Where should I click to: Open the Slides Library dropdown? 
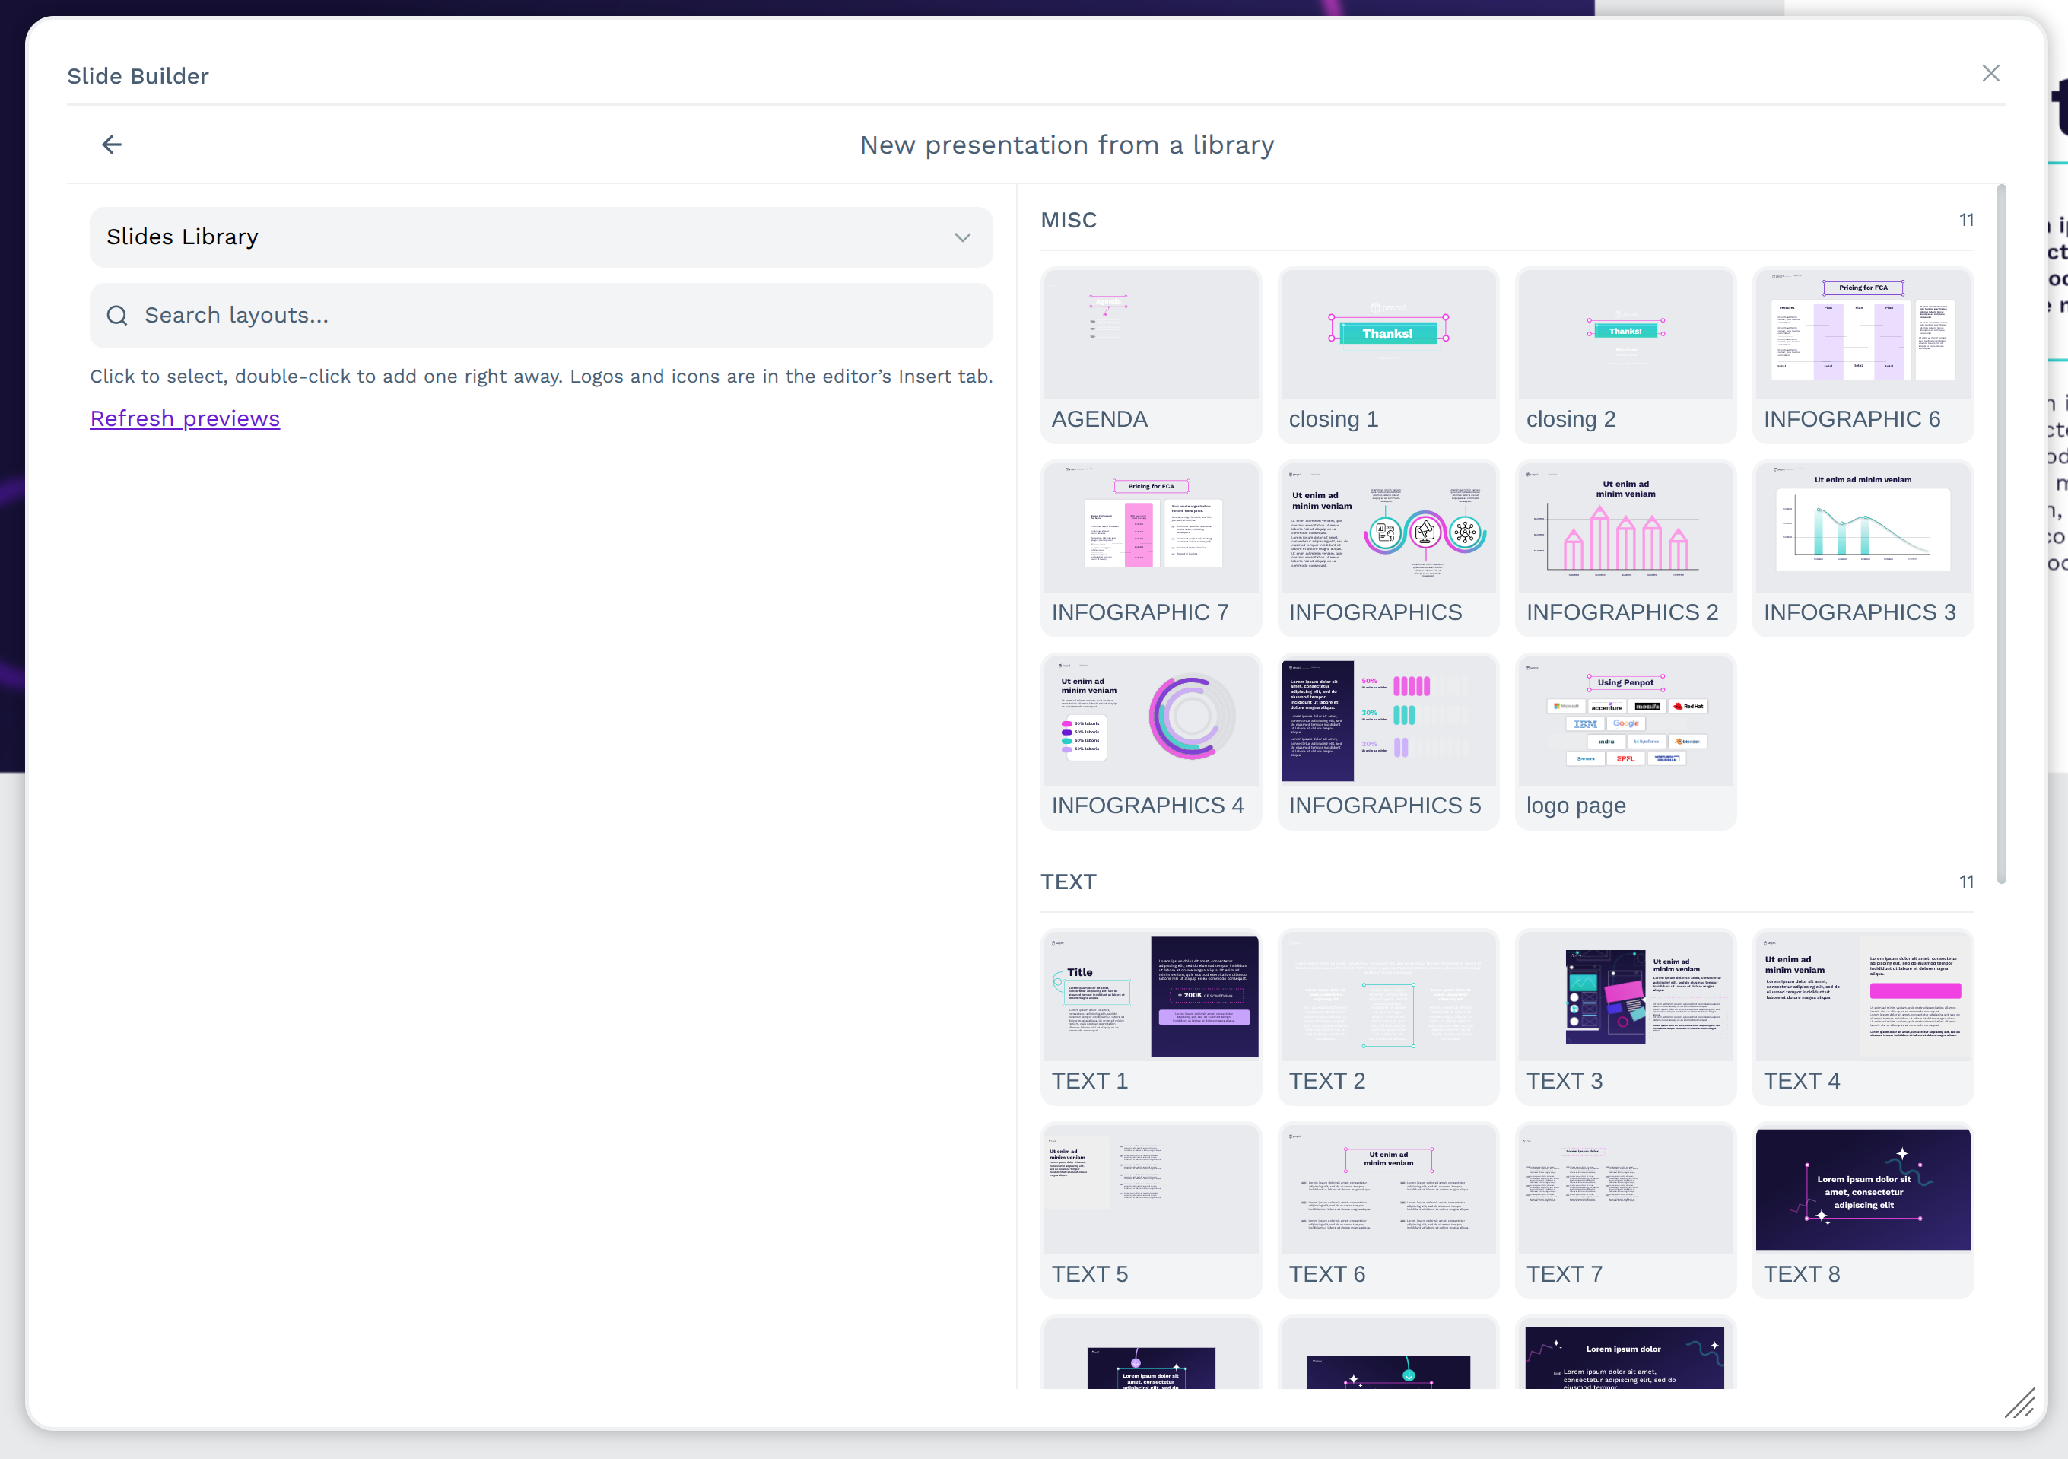point(542,237)
